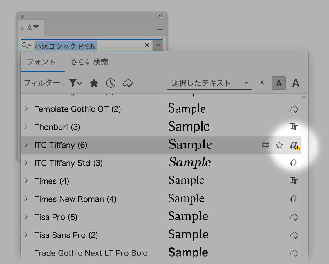Choose the large sample size A
Viewport: 329px width, 264px height.
[x=296, y=83]
